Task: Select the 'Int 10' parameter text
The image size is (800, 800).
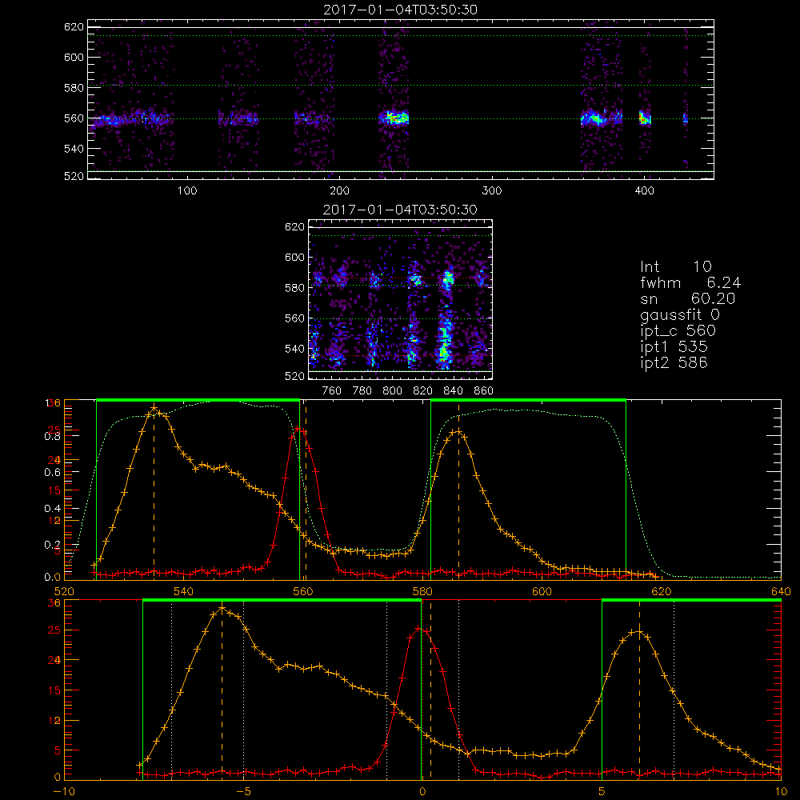Action: pos(675,266)
